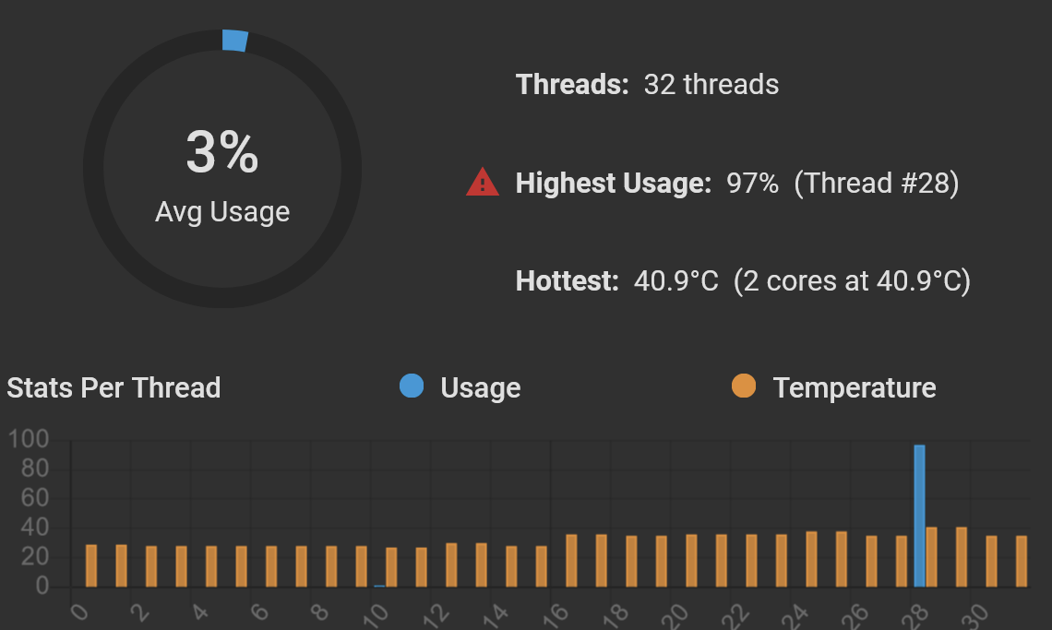
Task: Click the Hottest 40.9°C value text
Action: 675,280
